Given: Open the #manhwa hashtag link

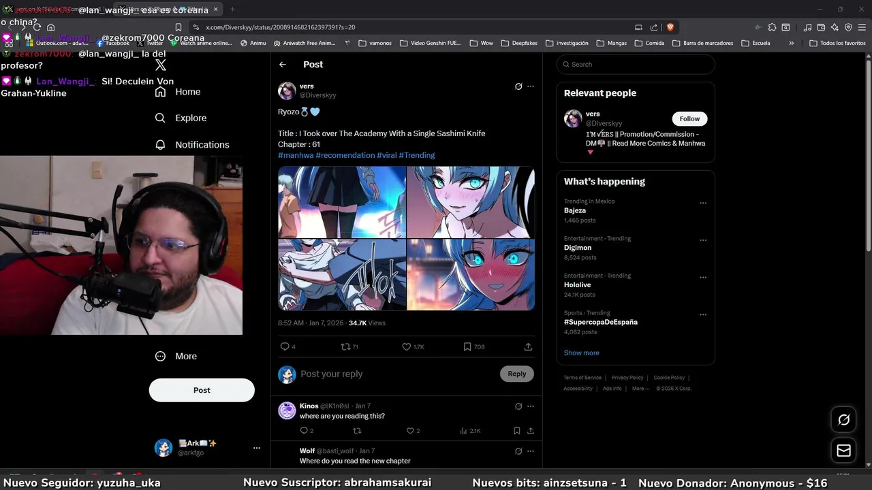Looking at the screenshot, I should (296, 155).
